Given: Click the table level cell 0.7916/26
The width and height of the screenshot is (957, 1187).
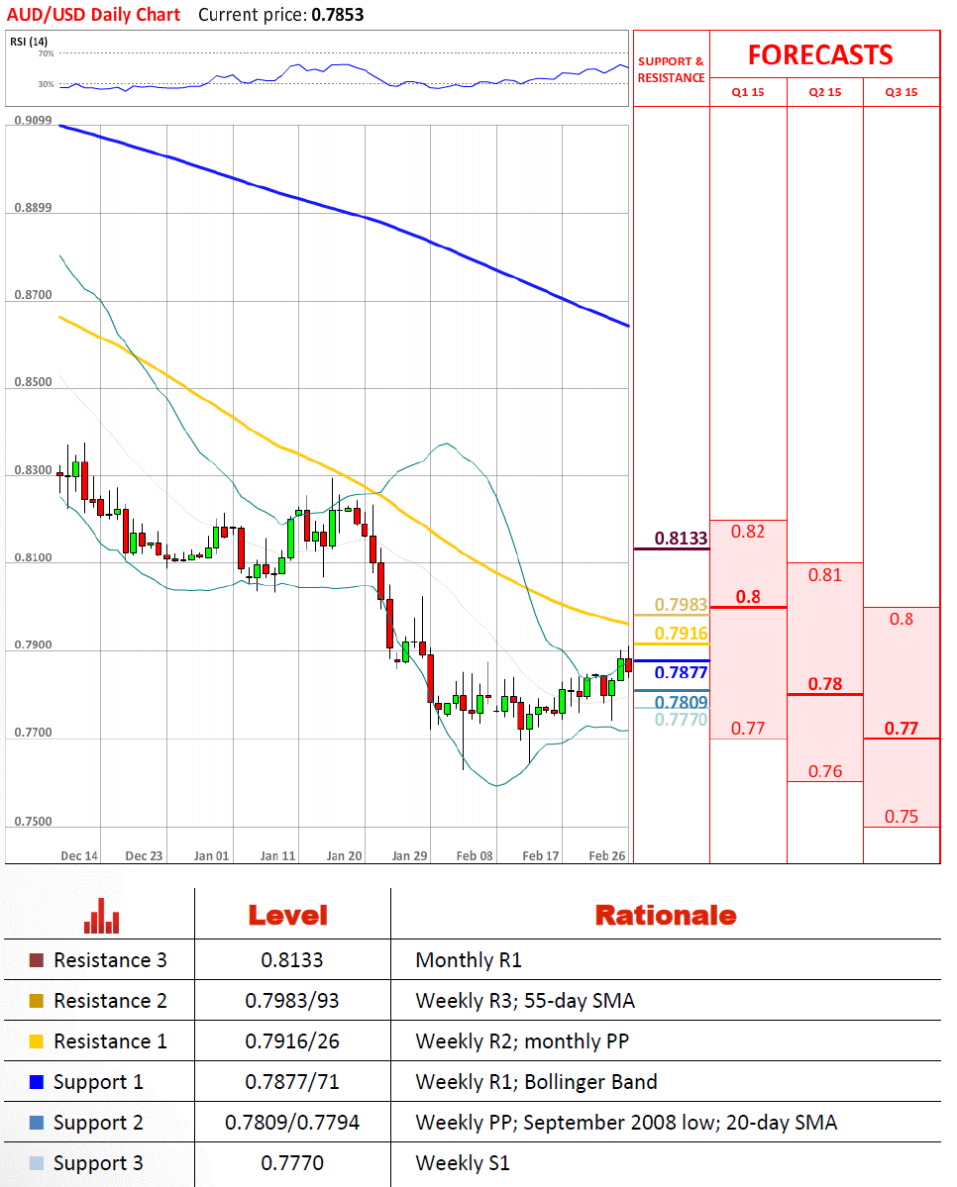Looking at the screenshot, I should tap(291, 1040).
